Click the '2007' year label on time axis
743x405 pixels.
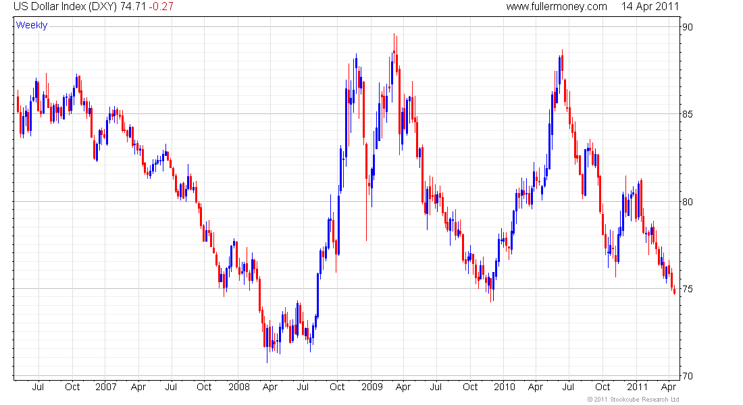(x=105, y=387)
